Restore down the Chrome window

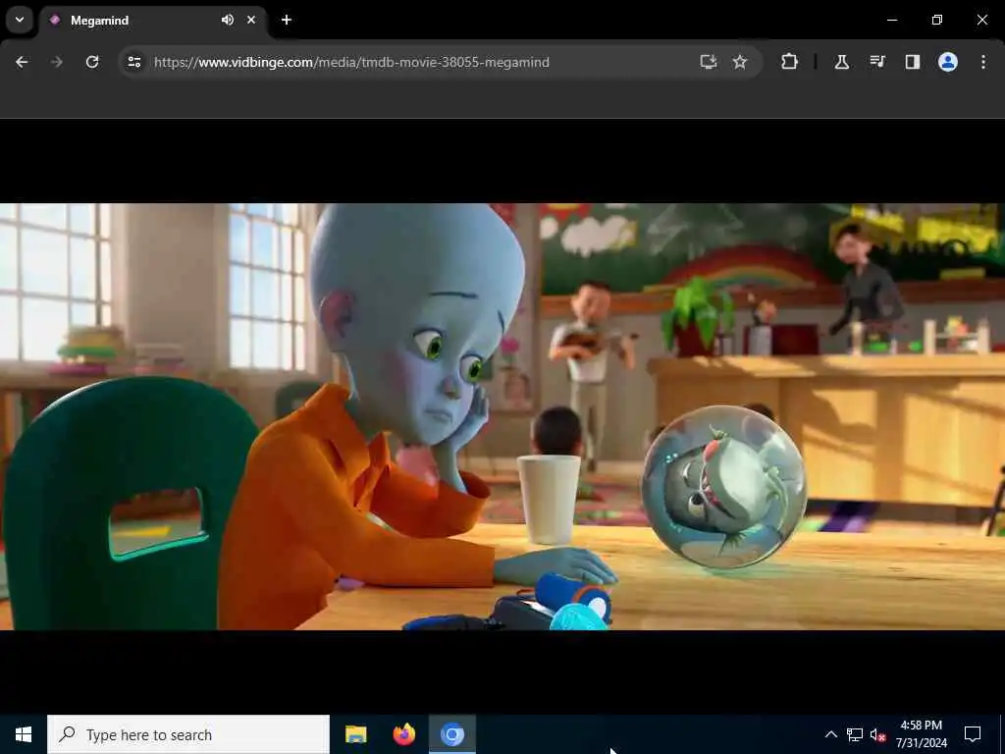coord(937,20)
